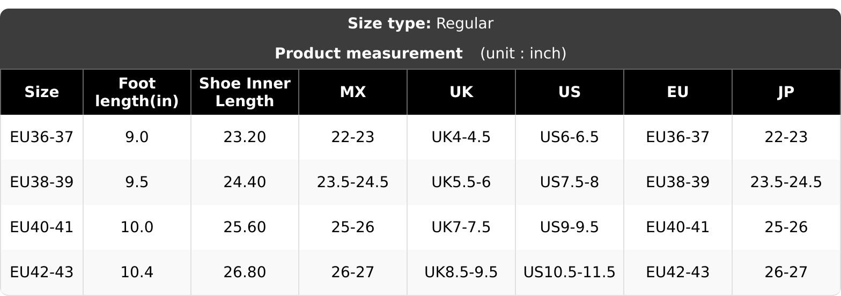This screenshot has height=296, width=841.
Task: Click the Shoe Inner Length header
Action: (x=245, y=92)
